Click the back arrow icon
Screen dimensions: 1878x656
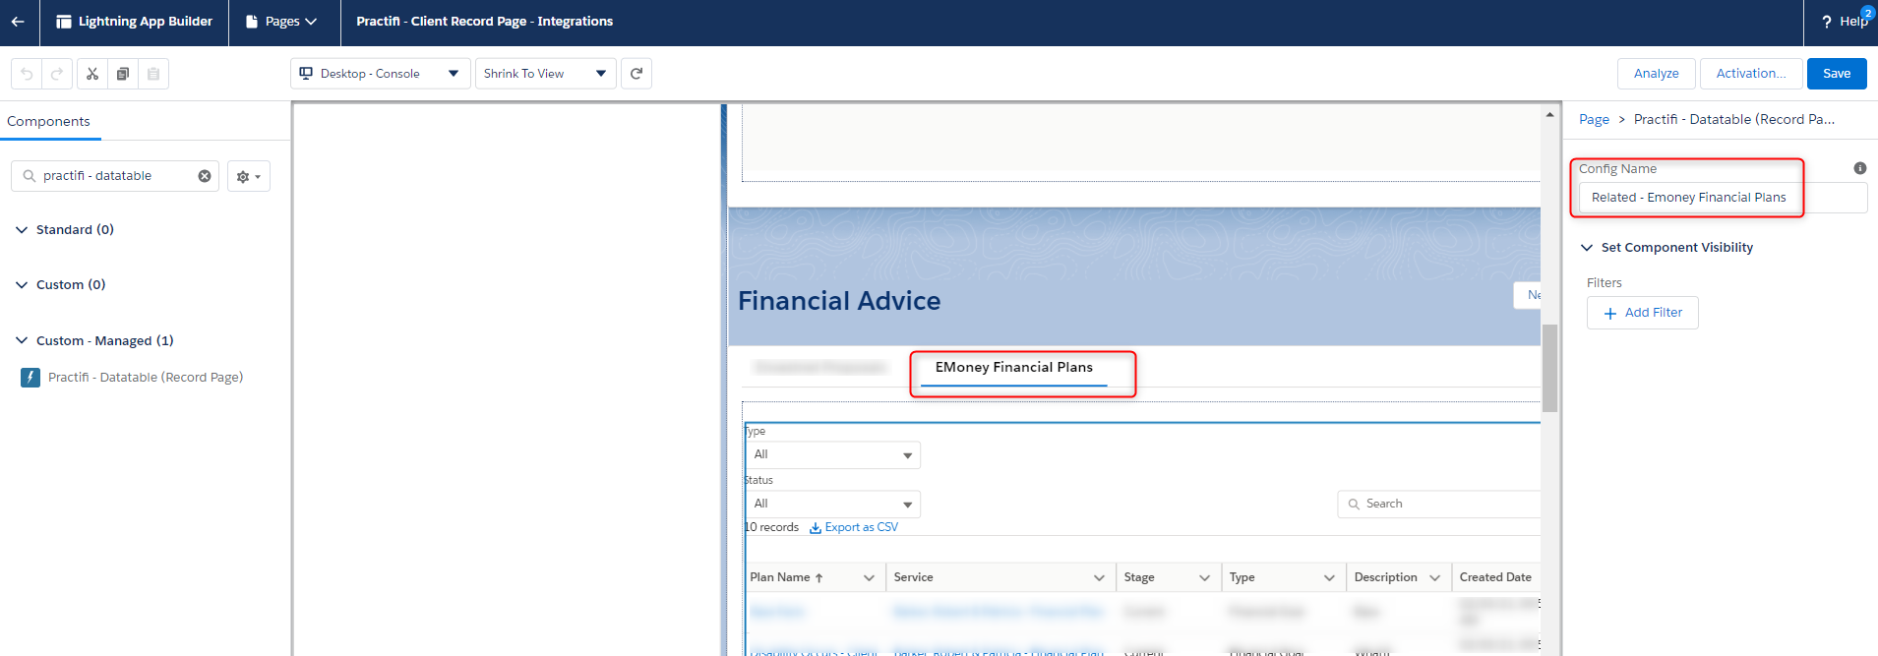(18, 21)
